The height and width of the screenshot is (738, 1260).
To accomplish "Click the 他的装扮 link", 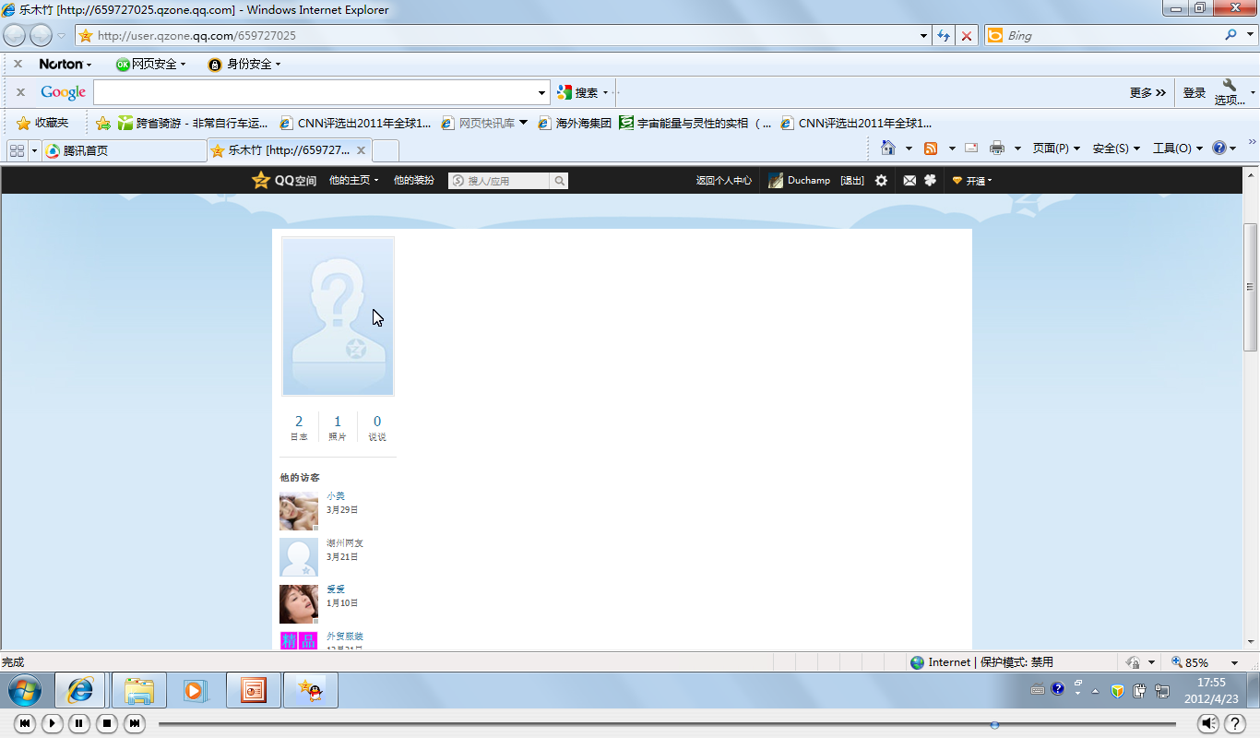I will click(x=413, y=181).
